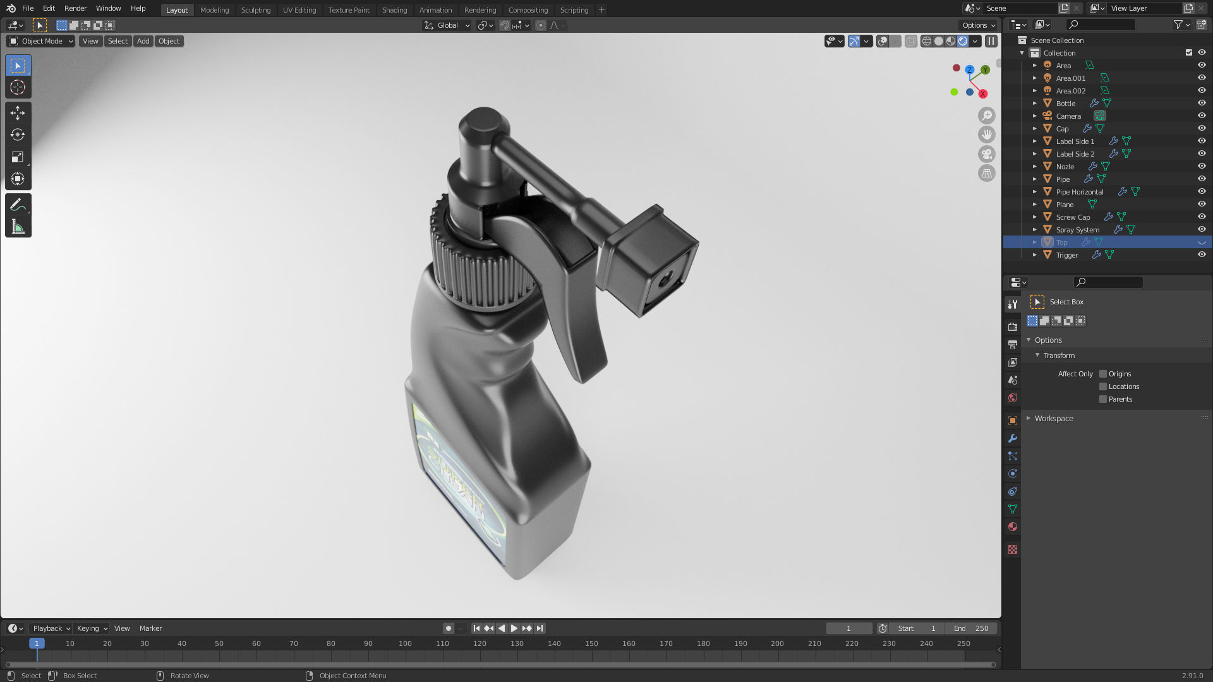Switch perspective/orthographic grid icon
The image size is (1213, 682).
(987, 173)
